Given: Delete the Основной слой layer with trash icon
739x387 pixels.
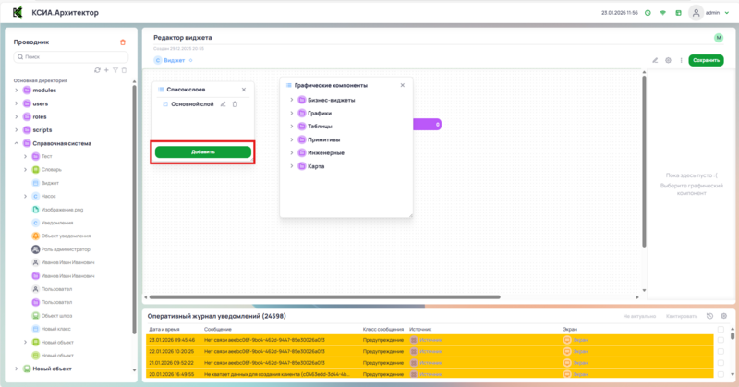Looking at the screenshot, I should click(x=235, y=104).
